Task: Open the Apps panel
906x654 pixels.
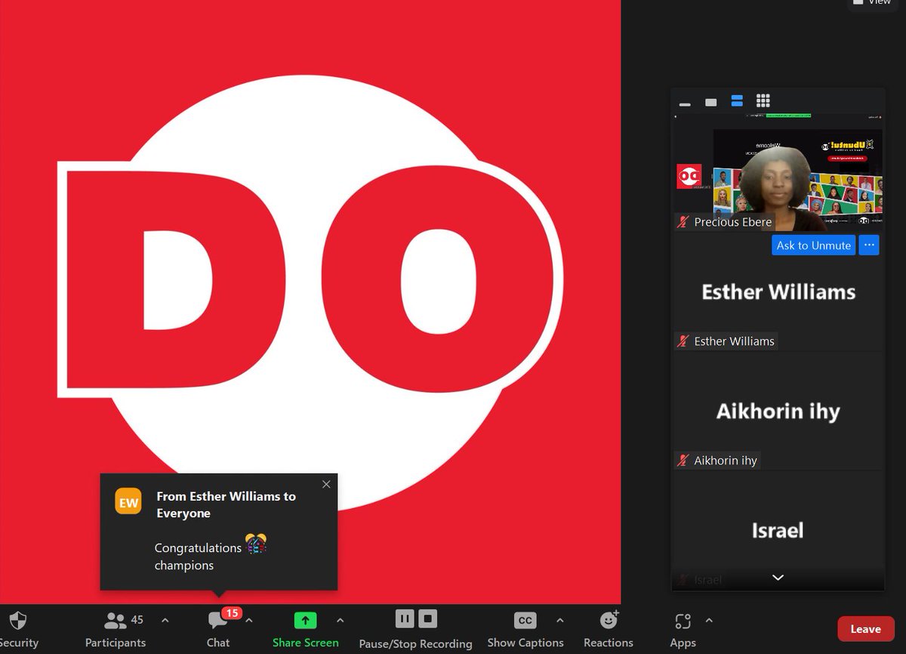Action: (x=683, y=630)
